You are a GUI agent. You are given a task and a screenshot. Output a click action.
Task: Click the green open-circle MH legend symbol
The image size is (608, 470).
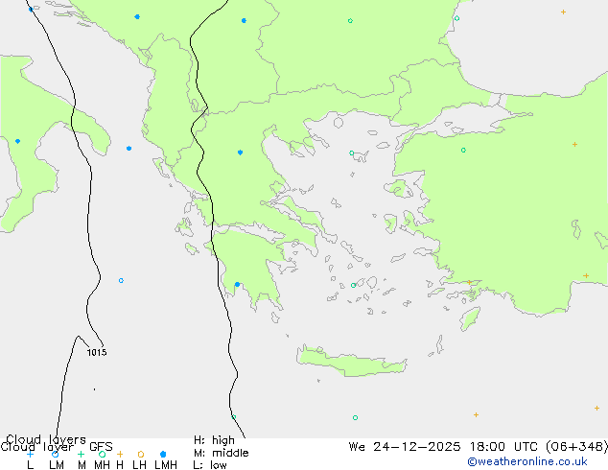pyautogui.click(x=102, y=454)
